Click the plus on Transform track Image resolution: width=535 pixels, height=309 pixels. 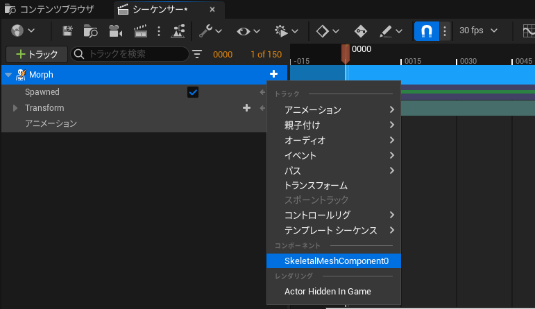pos(246,108)
